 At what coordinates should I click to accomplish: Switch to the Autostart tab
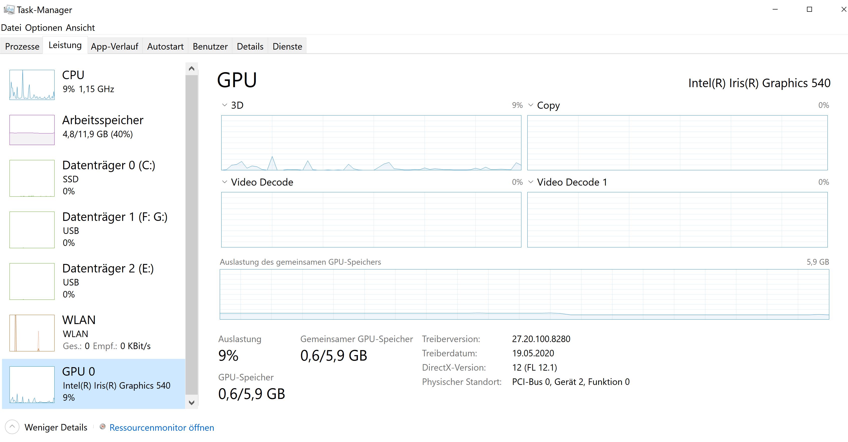[165, 46]
